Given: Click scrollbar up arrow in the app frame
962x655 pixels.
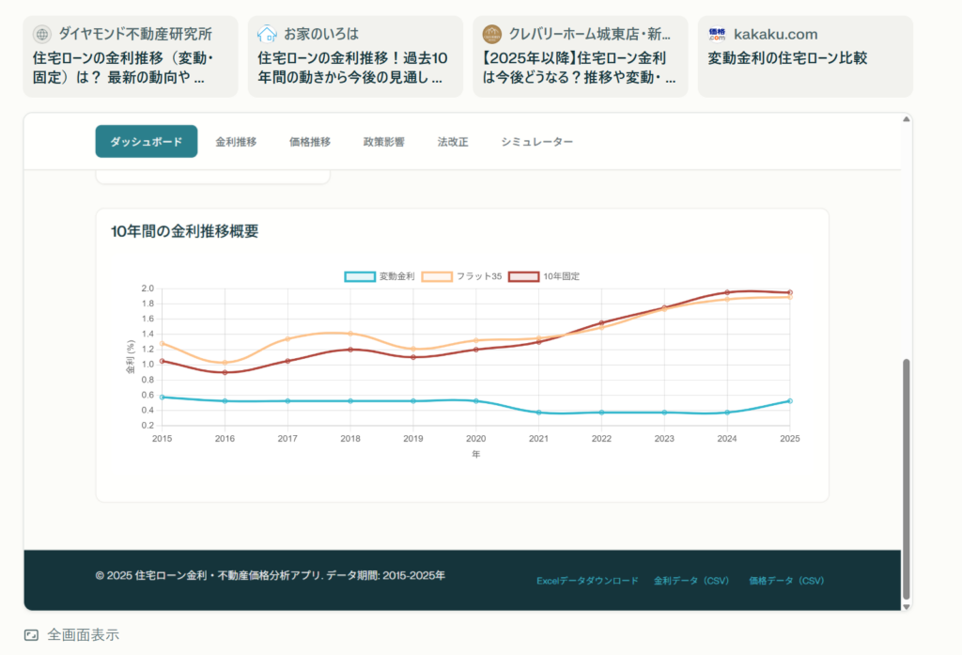Looking at the screenshot, I should click(907, 119).
